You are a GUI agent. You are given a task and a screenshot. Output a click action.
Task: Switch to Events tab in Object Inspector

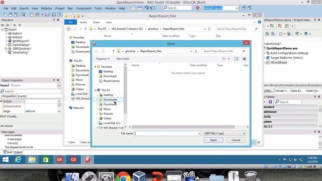pos(22,96)
